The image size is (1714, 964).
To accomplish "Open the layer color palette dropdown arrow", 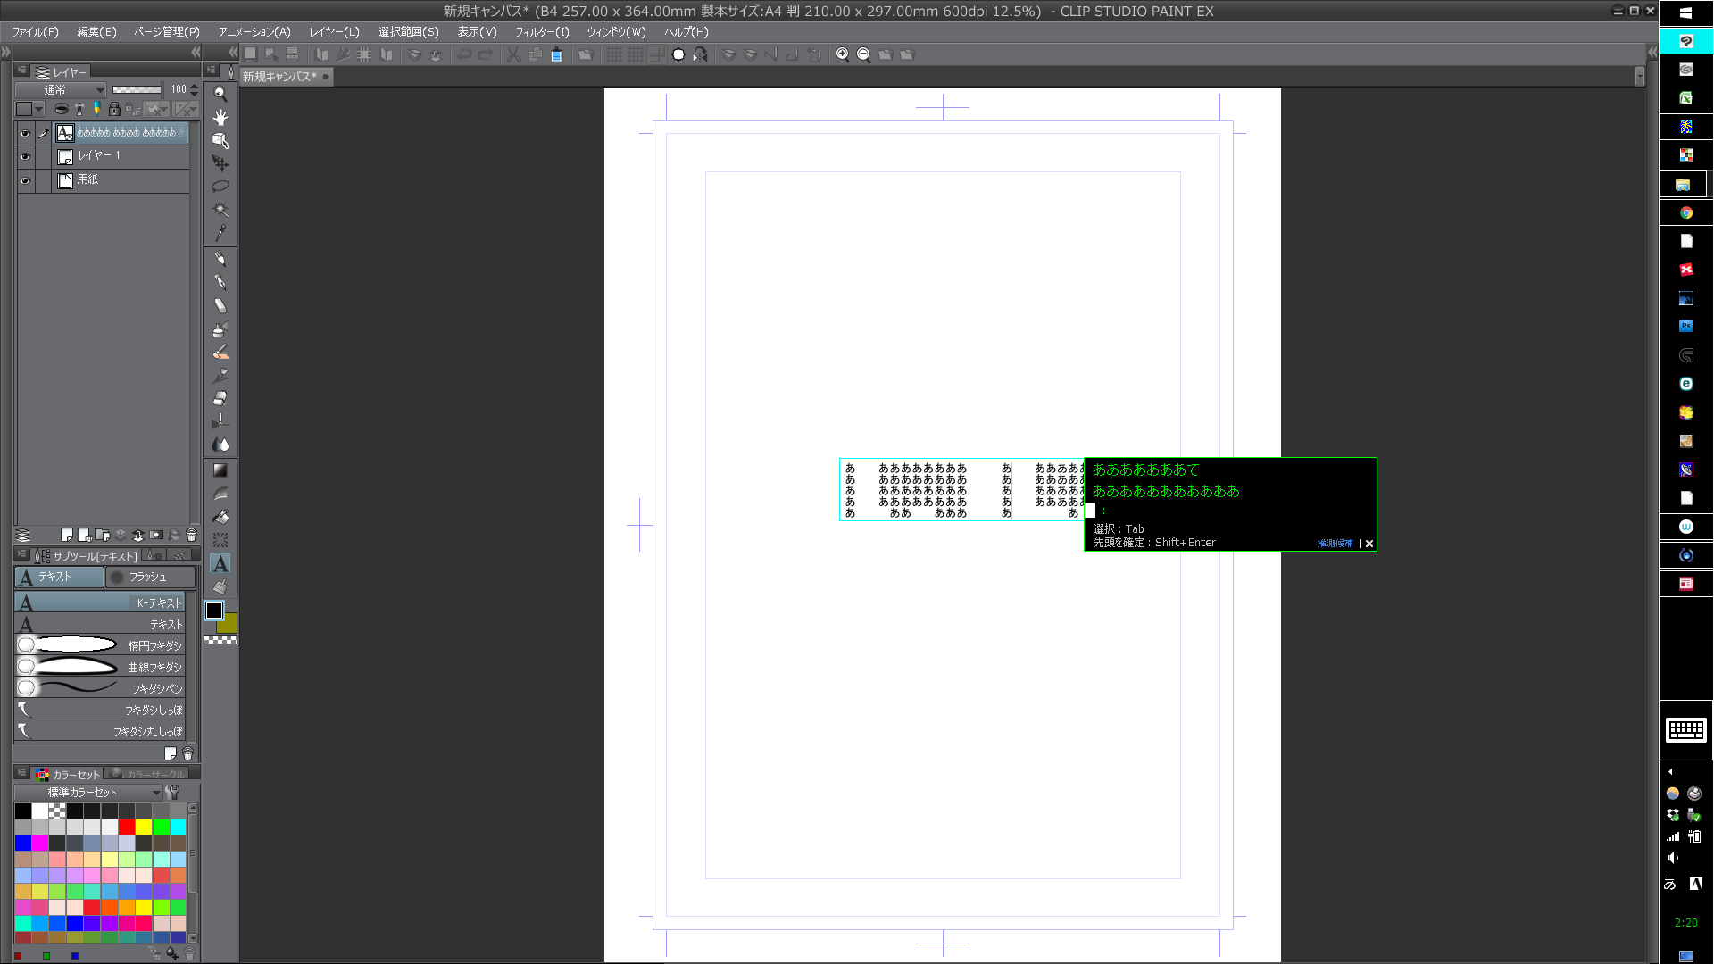I will pyautogui.click(x=38, y=109).
